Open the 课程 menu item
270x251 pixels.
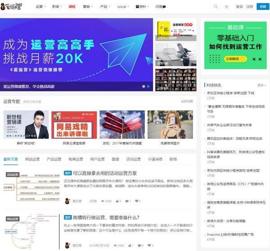coord(72,7)
